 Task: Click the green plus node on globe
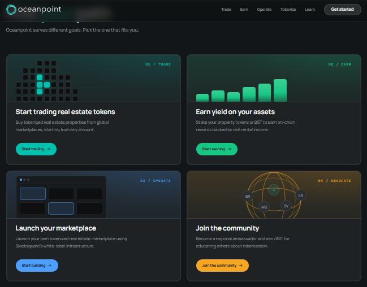click(274, 190)
